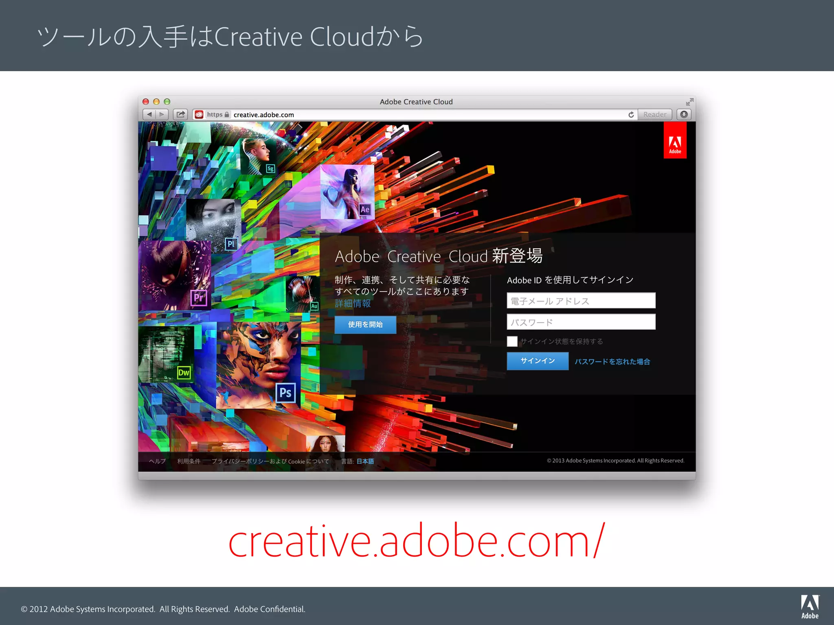834x625 pixels.
Task: Click the Safari back arrow button
Action: (x=149, y=114)
